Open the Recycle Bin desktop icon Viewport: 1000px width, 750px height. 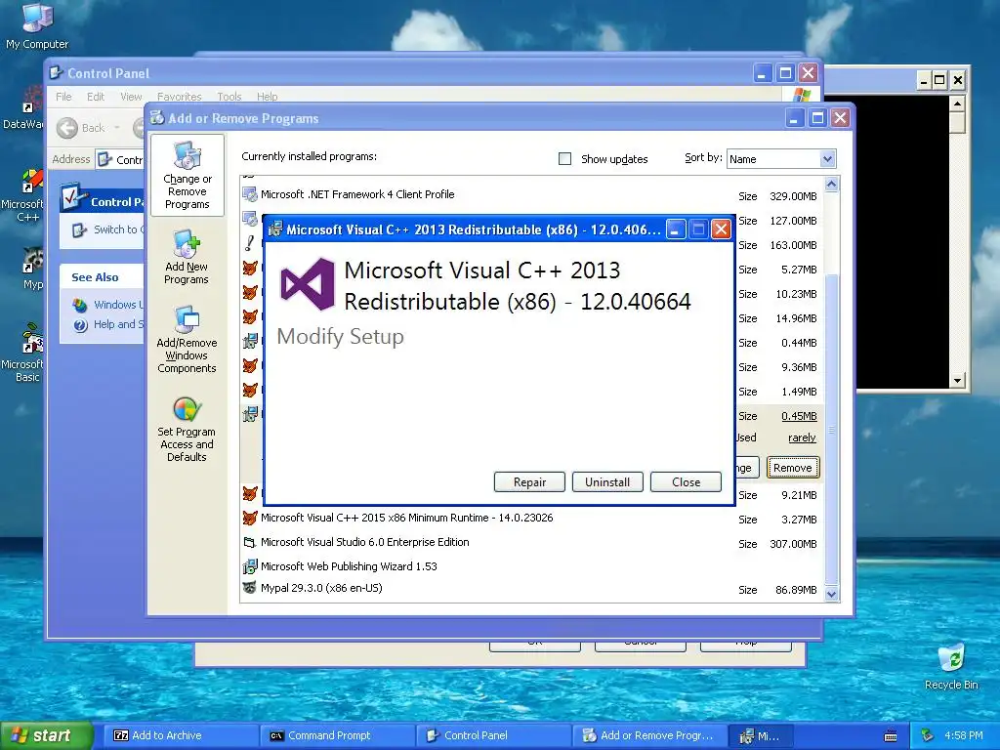(951, 667)
